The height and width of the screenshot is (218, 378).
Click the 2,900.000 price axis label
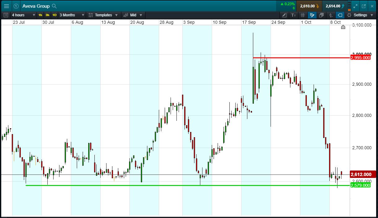(x=362, y=84)
